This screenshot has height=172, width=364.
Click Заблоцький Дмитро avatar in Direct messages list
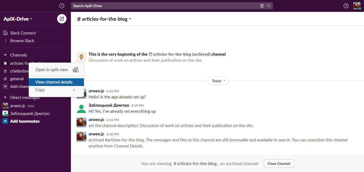click(x=5, y=113)
